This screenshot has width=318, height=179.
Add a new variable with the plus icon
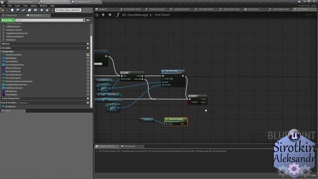[88, 48]
